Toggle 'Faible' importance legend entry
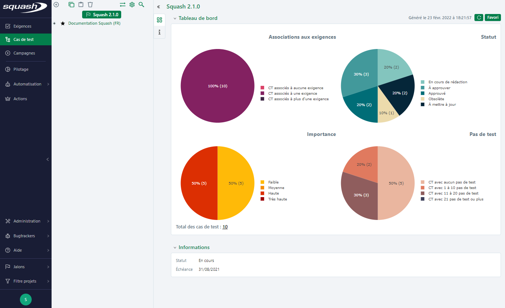The image size is (505, 308). tap(273, 182)
